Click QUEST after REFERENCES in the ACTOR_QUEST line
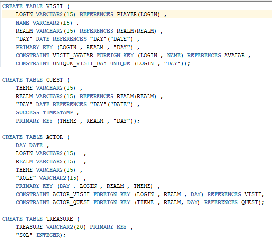Viewport: 272px width, 247px height. coord(249,203)
